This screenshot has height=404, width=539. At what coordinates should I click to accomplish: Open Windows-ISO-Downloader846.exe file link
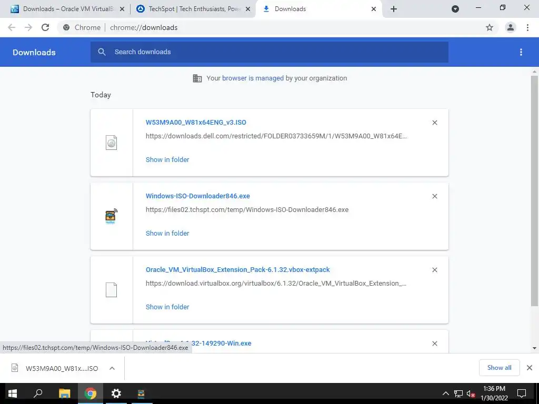coord(198,196)
